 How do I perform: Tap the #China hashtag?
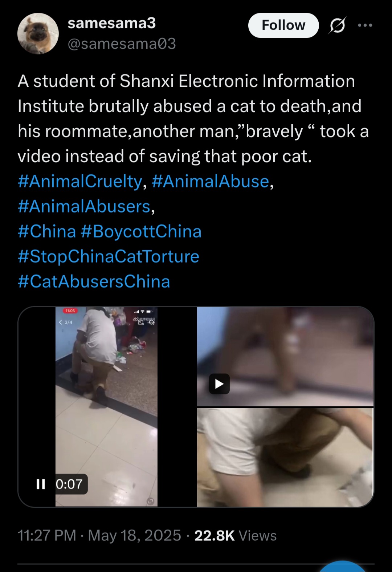coord(47,231)
